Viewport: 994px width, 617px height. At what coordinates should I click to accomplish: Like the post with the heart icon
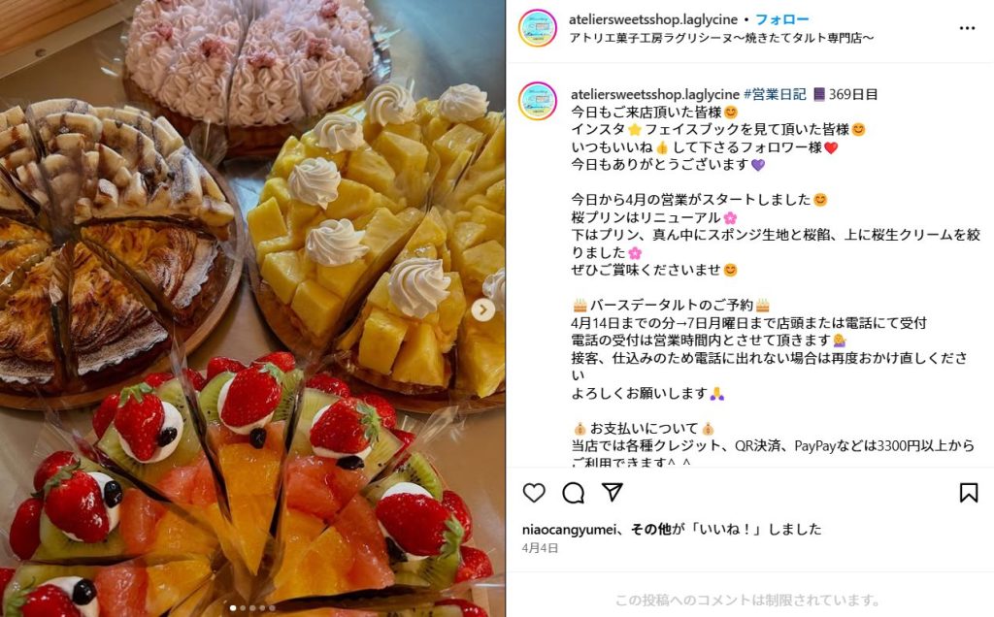tap(534, 492)
